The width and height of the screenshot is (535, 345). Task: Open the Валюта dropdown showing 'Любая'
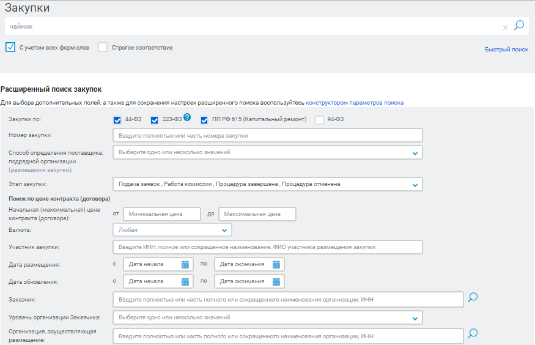[x=224, y=231]
